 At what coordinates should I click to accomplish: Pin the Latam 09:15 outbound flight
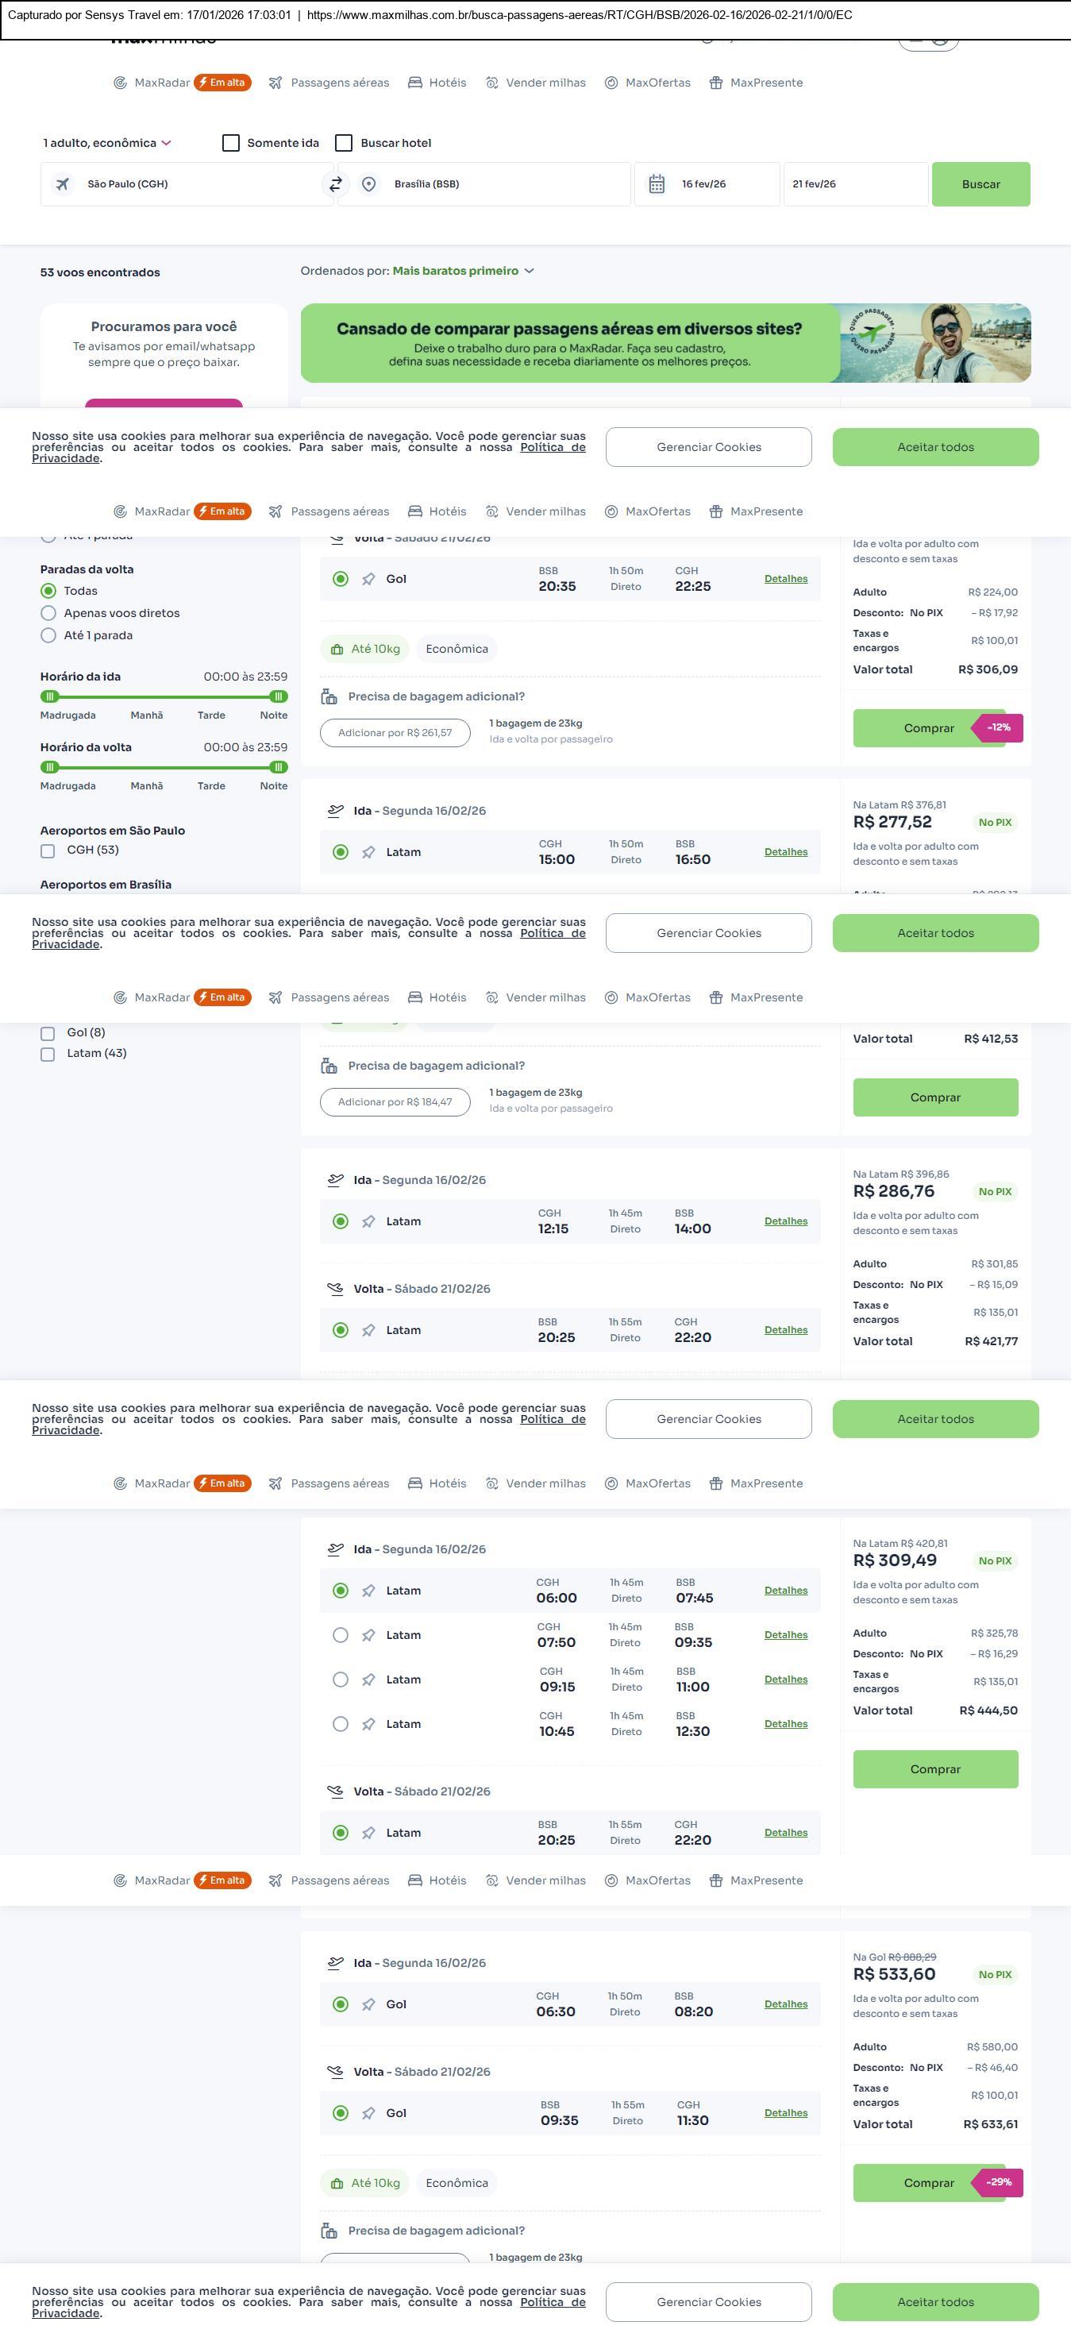click(368, 1680)
